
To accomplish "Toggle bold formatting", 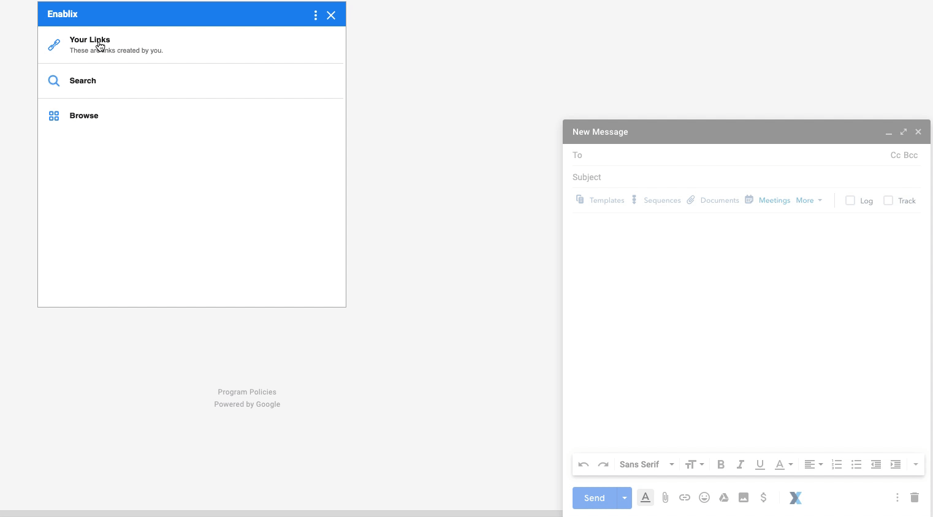I will tap(721, 464).
